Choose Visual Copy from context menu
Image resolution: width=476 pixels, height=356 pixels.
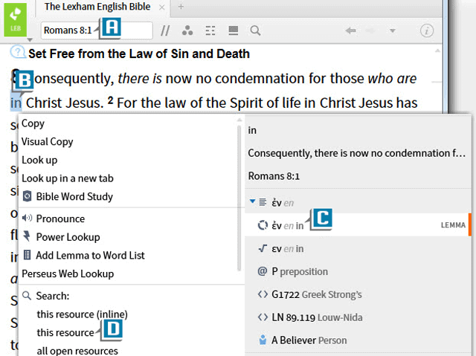48,142
